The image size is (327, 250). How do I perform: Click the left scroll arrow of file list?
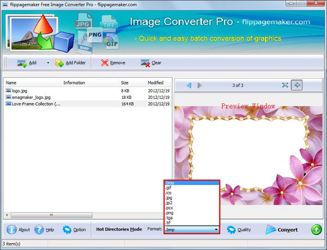(x=7, y=215)
